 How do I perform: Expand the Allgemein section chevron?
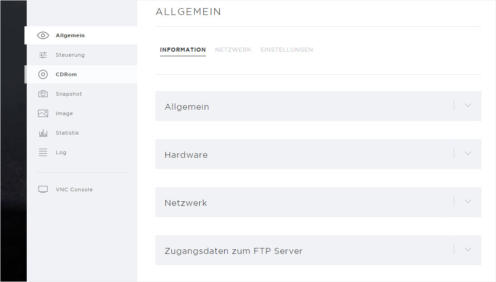[468, 105]
